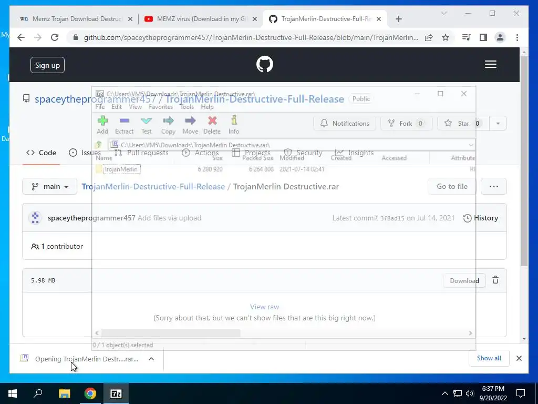The image size is (538, 404).
Task: Reload the page with Chrome refresh icon
Action: 55,37
